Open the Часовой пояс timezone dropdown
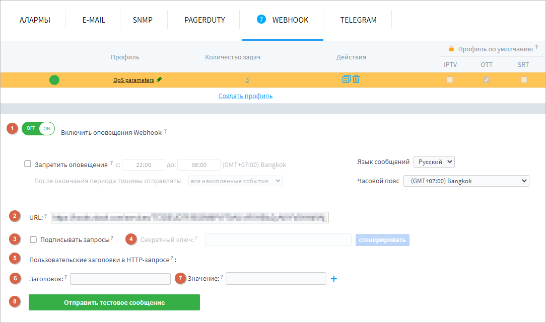546x323 pixels. click(466, 181)
